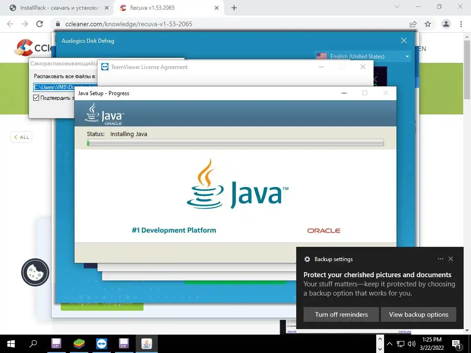Close the InstallPack browser tab

pos(106,8)
